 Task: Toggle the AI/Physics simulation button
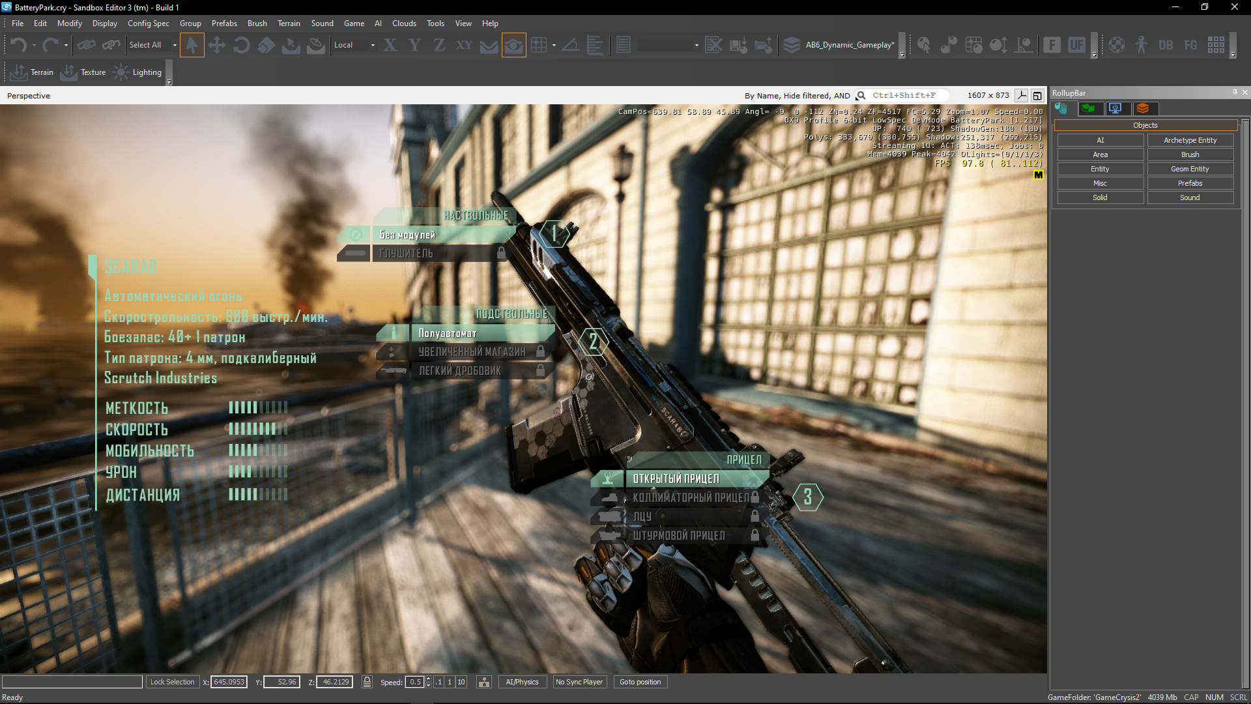[x=522, y=682]
